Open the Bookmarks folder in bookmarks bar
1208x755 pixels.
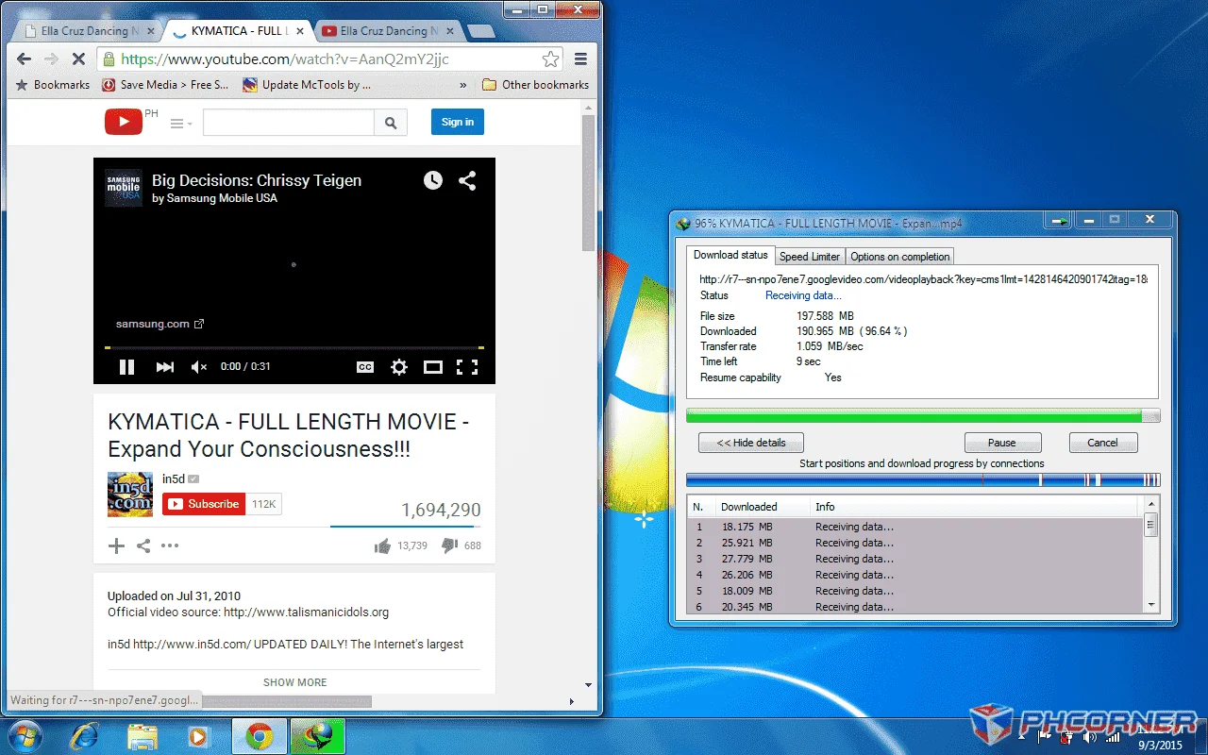(53, 84)
